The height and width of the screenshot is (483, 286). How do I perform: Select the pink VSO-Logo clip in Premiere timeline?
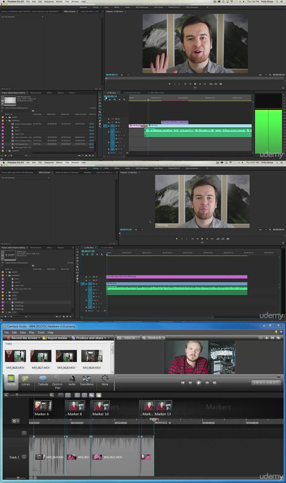pyautogui.click(x=177, y=277)
